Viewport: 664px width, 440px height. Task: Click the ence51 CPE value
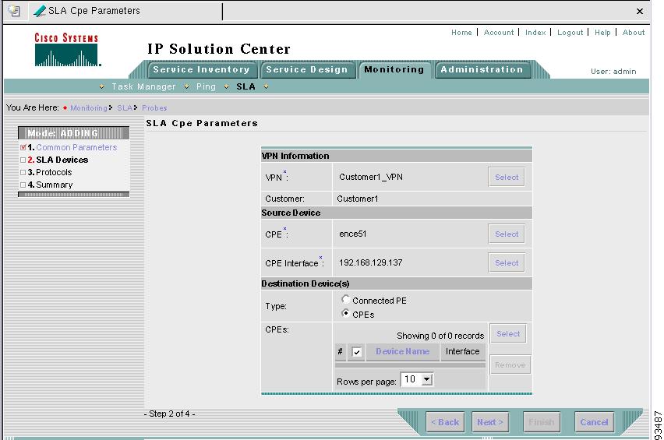[353, 234]
